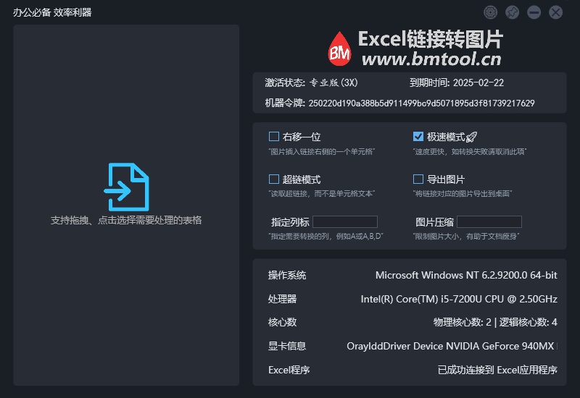This screenshot has height=398, width=580.
Task: Focus the 指定列标 input field
Action: coord(345,222)
